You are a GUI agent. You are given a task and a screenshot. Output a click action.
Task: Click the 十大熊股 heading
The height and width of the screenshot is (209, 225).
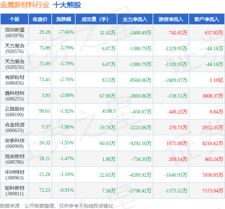[67, 5]
